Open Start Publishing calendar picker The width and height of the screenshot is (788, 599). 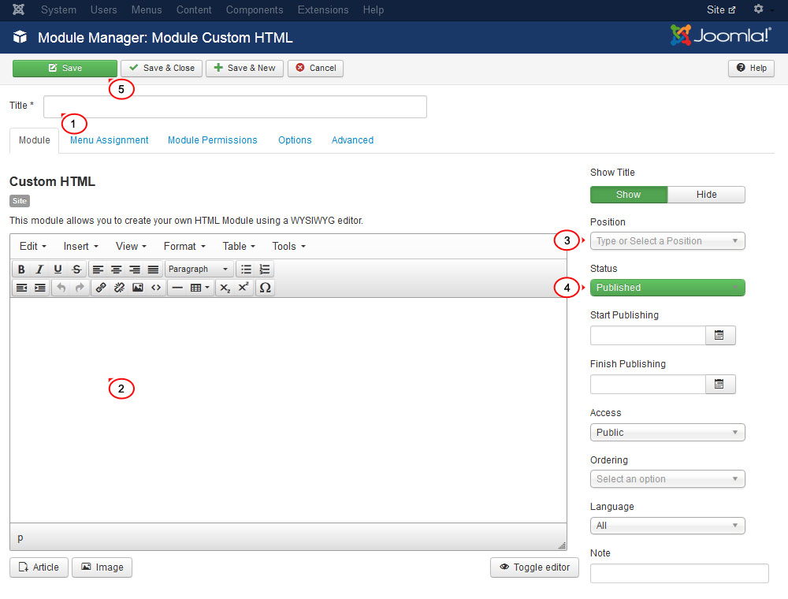(719, 335)
